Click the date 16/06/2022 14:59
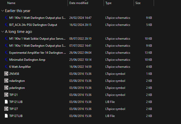Viewport: 181px width, 124px height. pos(80,67)
